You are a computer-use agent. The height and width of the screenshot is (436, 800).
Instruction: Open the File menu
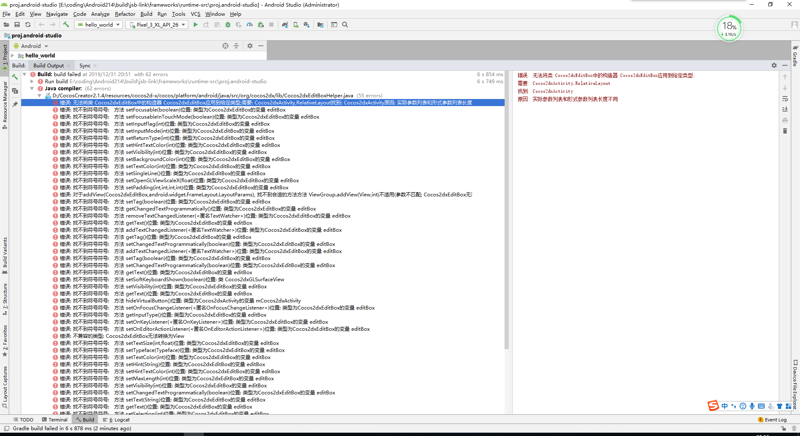[6, 14]
